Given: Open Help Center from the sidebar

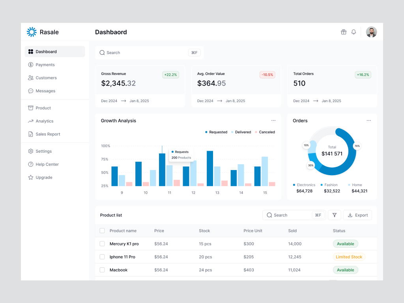Looking at the screenshot, I should (x=47, y=164).
